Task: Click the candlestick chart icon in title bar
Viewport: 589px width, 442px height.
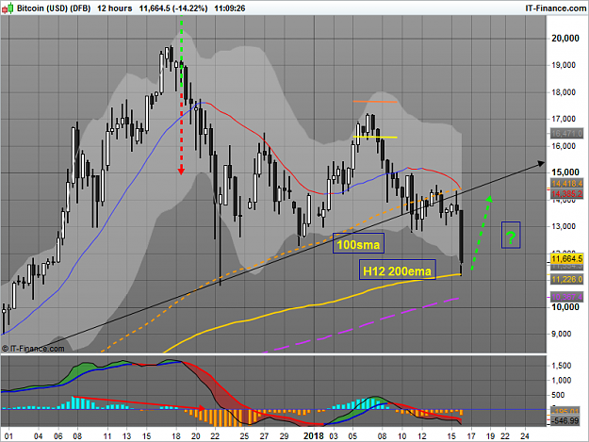Action: pyautogui.click(x=8, y=8)
